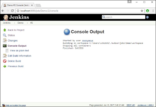
Task: Click Help us localize this page link
Action: click(x=16, y=105)
